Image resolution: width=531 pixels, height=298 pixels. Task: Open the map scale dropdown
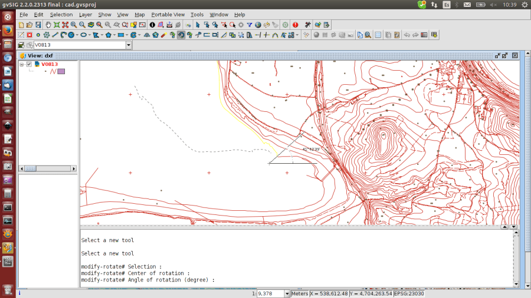point(287,293)
